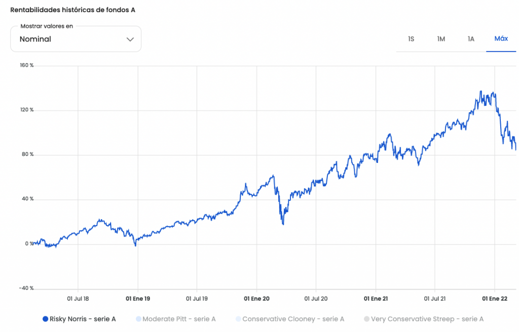The image size is (519, 332).
Task: Click the 160 % y-axis label
Action: 27,66
